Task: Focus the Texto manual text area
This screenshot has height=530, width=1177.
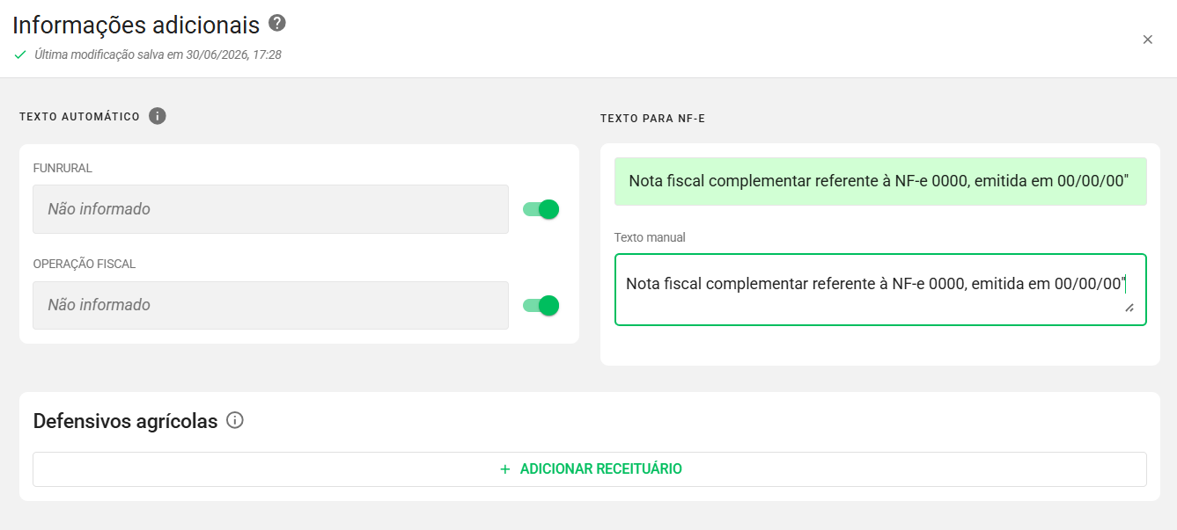Action: click(x=880, y=289)
